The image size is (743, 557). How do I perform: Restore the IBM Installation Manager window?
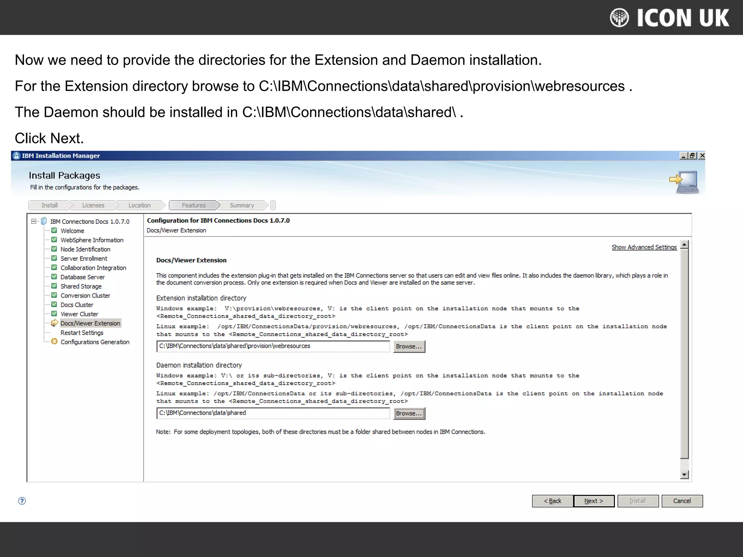692,156
